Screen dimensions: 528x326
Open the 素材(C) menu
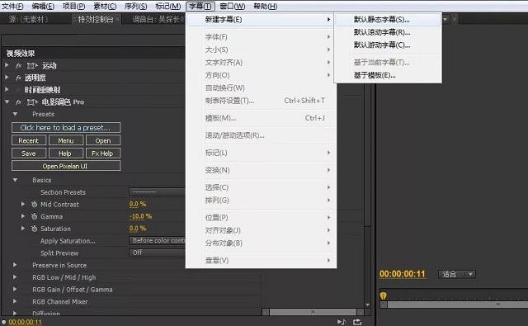(105, 6)
